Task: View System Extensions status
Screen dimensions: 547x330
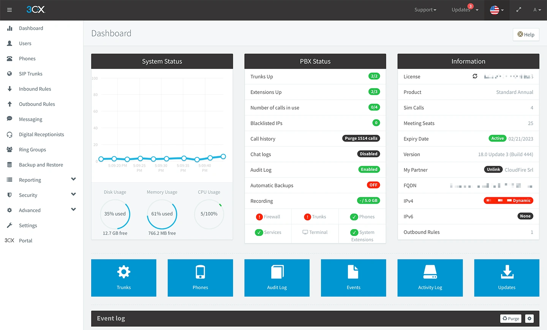Action: tap(362, 236)
